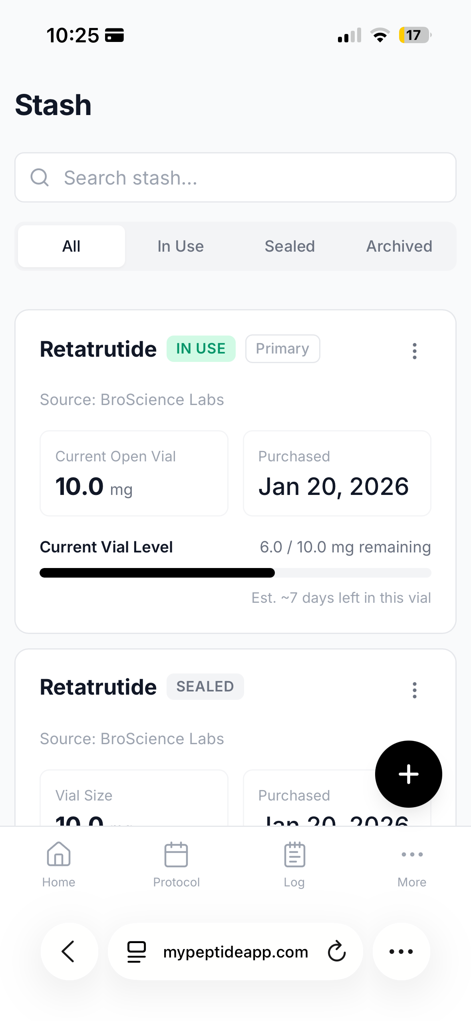Viewport: 471px width, 1021px height.
Task: Open options for in-use Retatrutide vial
Action: click(414, 351)
